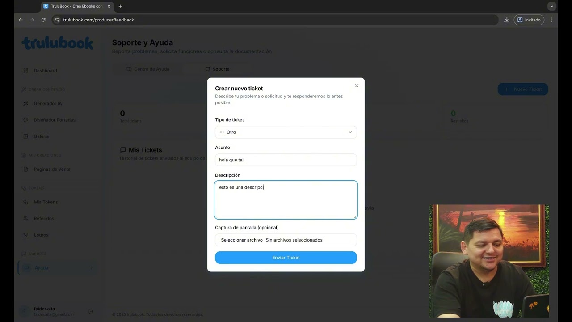The width and height of the screenshot is (572, 322).
Task: Click the Crear nuevo ticket title
Action: (x=239, y=89)
